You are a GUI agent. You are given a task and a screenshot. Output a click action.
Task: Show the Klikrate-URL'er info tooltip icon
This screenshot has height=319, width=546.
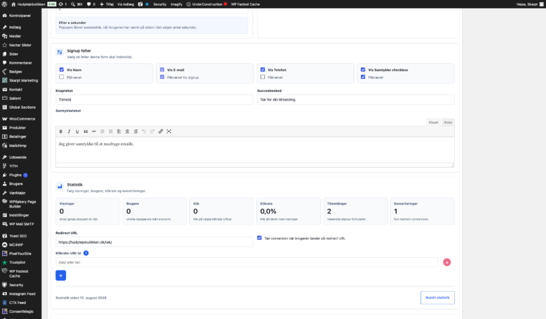tap(86, 253)
